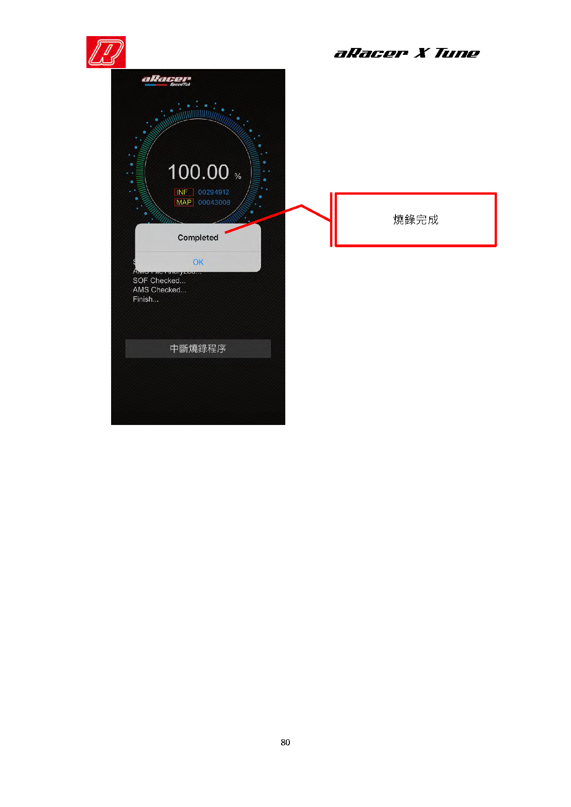Click the Finish log line
Viewport: 571px width, 807px height.
point(146,299)
